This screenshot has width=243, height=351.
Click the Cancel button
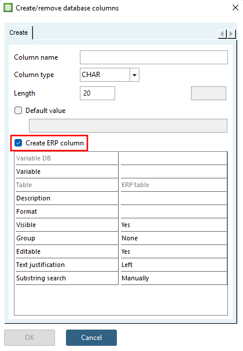(91, 337)
